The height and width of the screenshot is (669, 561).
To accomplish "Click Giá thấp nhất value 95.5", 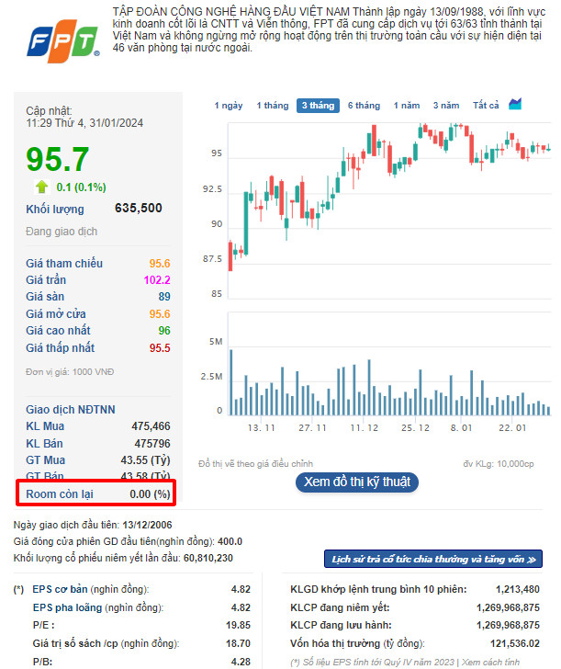I will click(160, 348).
